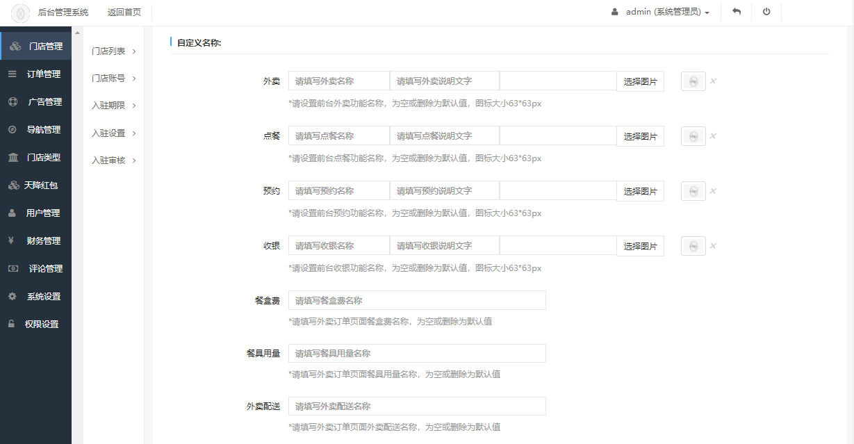Remove the 收银 image with the x icon
This screenshot has height=444, width=854.
click(x=713, y=246)
